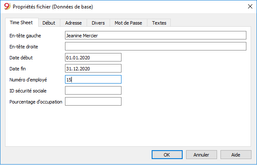Click the Numéro d'employé field

click(x=93, y=79)
